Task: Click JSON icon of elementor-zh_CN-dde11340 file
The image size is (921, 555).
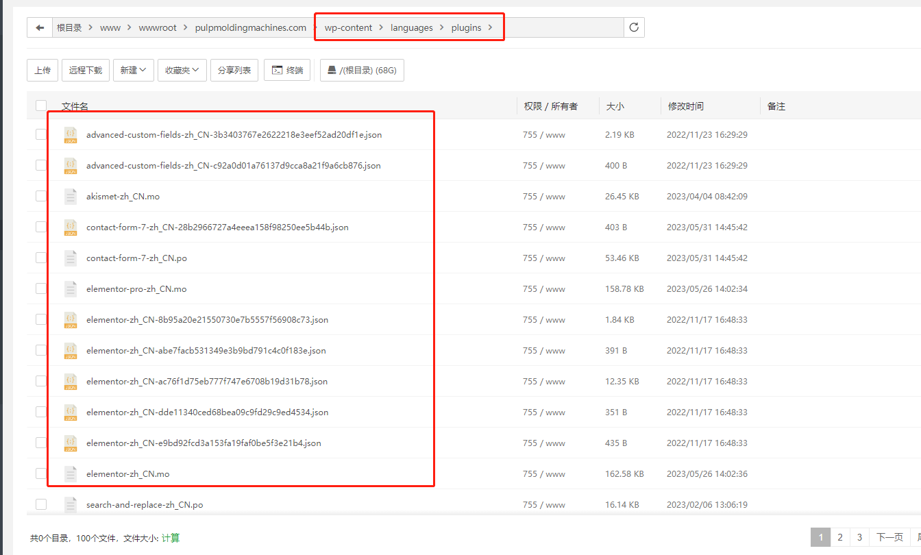Action: click(71, 412)
